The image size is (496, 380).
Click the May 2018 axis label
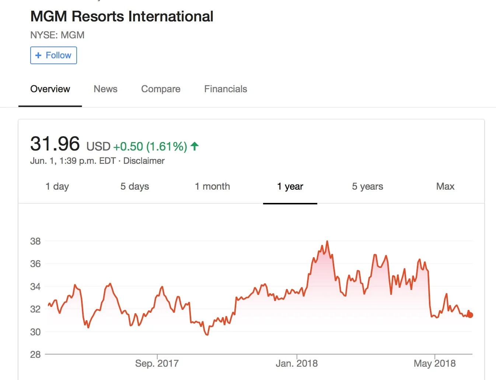(x=435, y=363)
